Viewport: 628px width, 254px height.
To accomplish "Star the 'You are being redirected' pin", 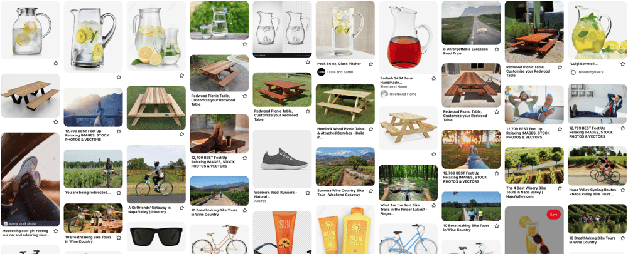I will [119, 193].
